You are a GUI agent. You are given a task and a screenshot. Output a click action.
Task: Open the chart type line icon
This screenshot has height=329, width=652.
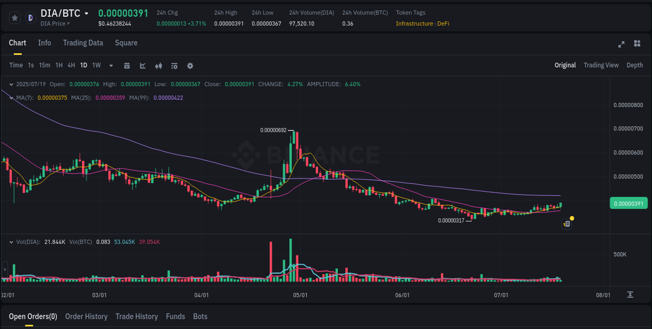point(142,66)
